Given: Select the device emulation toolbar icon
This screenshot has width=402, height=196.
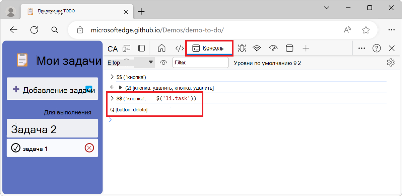Looking at the screenshot, I should coord(126,48).
